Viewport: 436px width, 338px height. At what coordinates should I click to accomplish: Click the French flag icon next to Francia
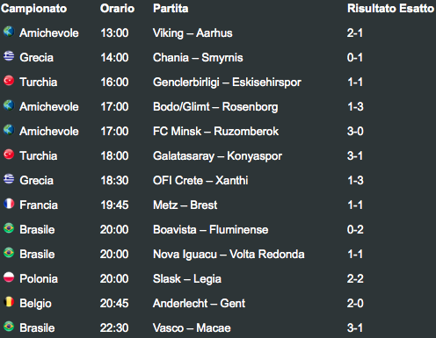point(9,204)
